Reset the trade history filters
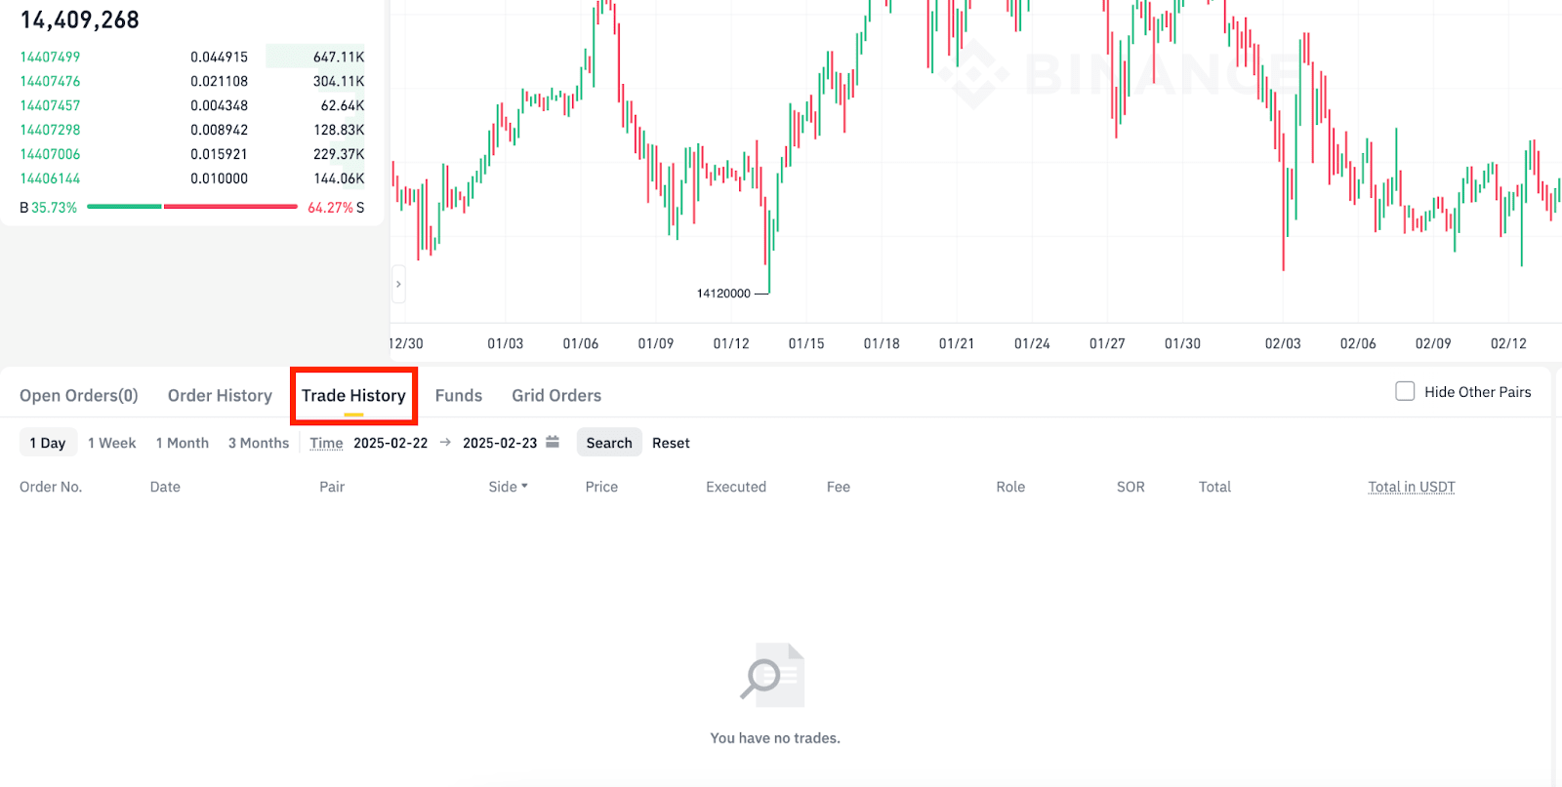 tap(671, 443)
